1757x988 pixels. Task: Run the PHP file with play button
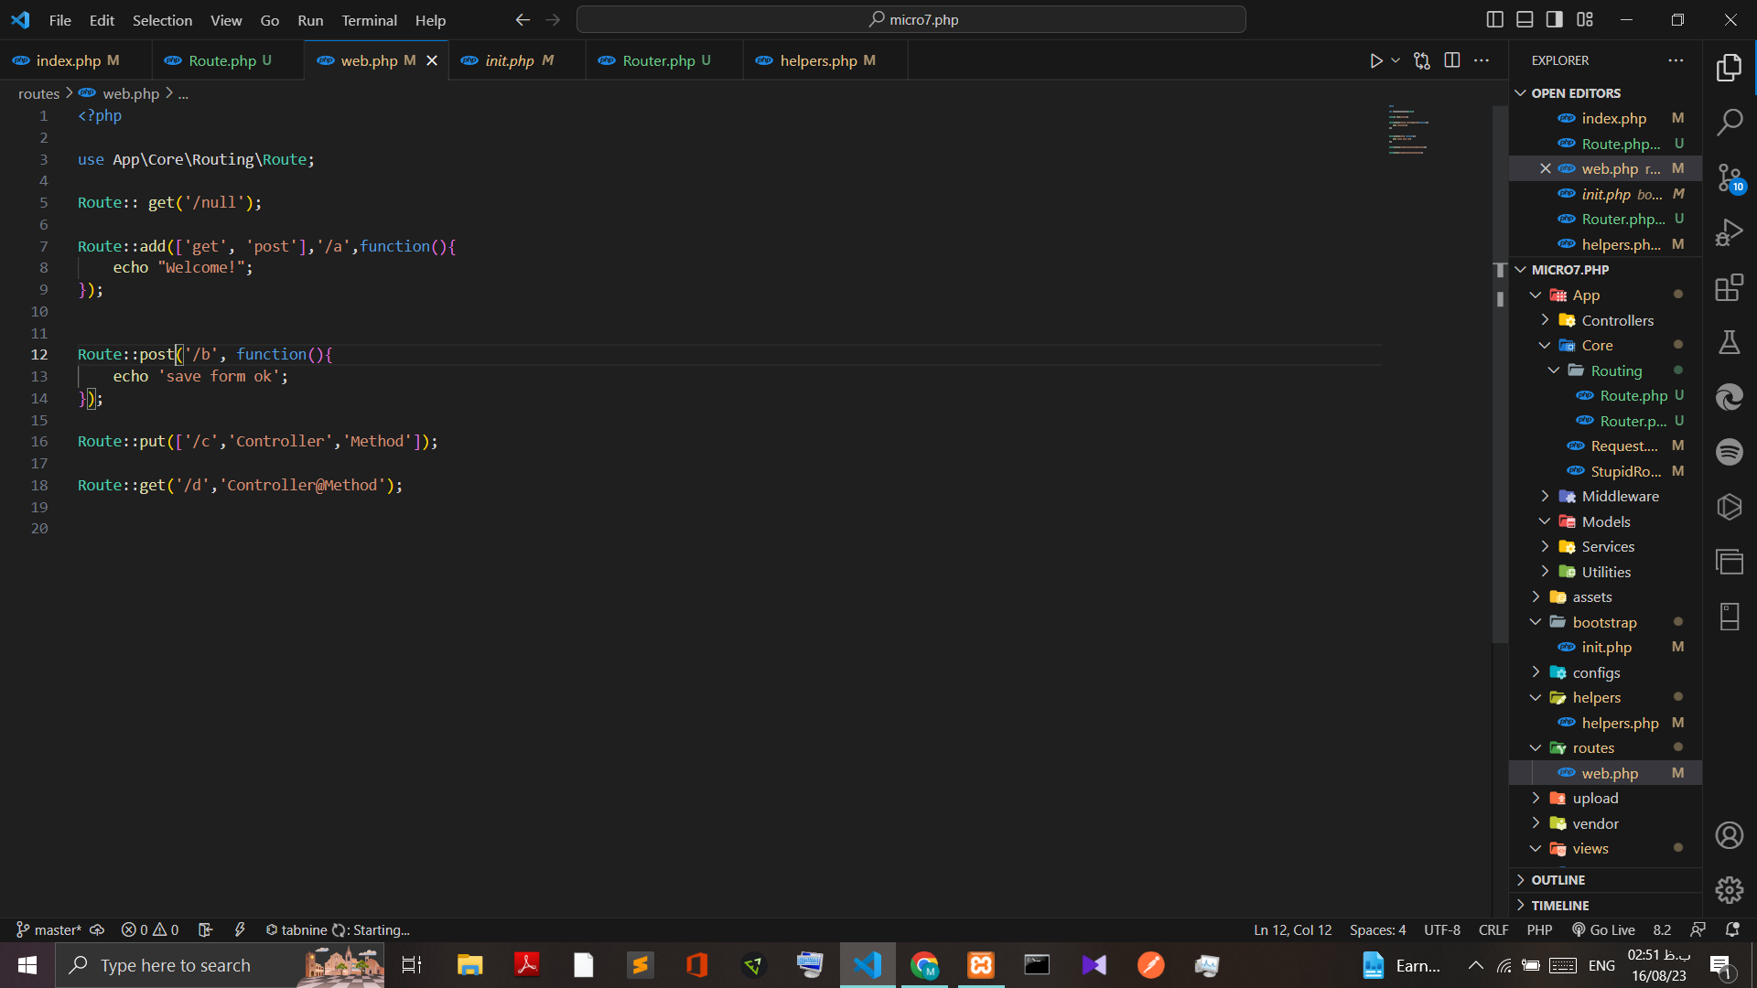point(1375,60)
